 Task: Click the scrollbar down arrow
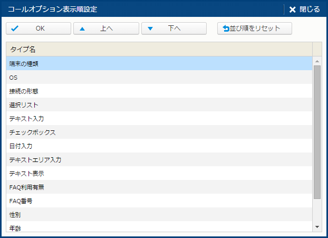[x=317, y=226]
